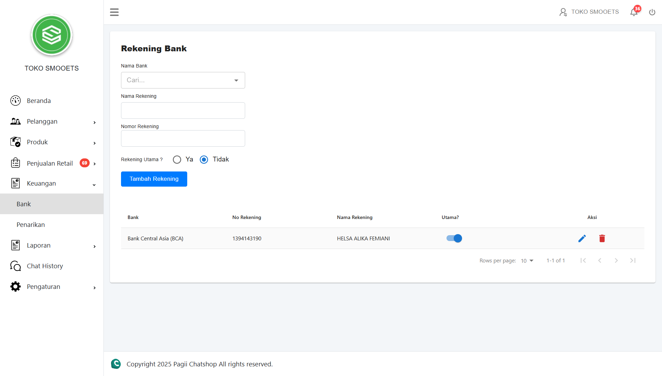Screen dimensions: 662x376
Task: Select the Ya radio button
Action: point(177,159)
